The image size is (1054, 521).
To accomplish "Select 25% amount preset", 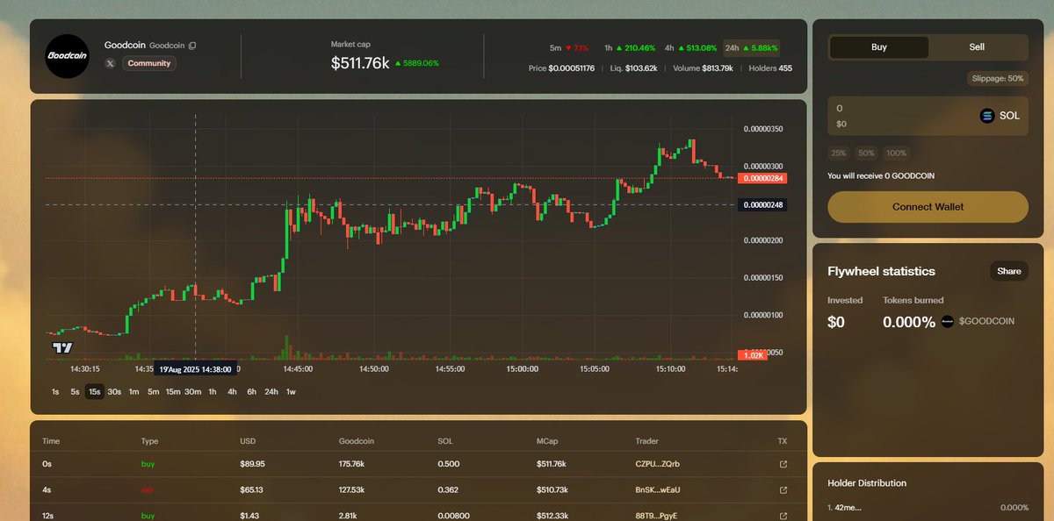I will (x=839, y=153).
